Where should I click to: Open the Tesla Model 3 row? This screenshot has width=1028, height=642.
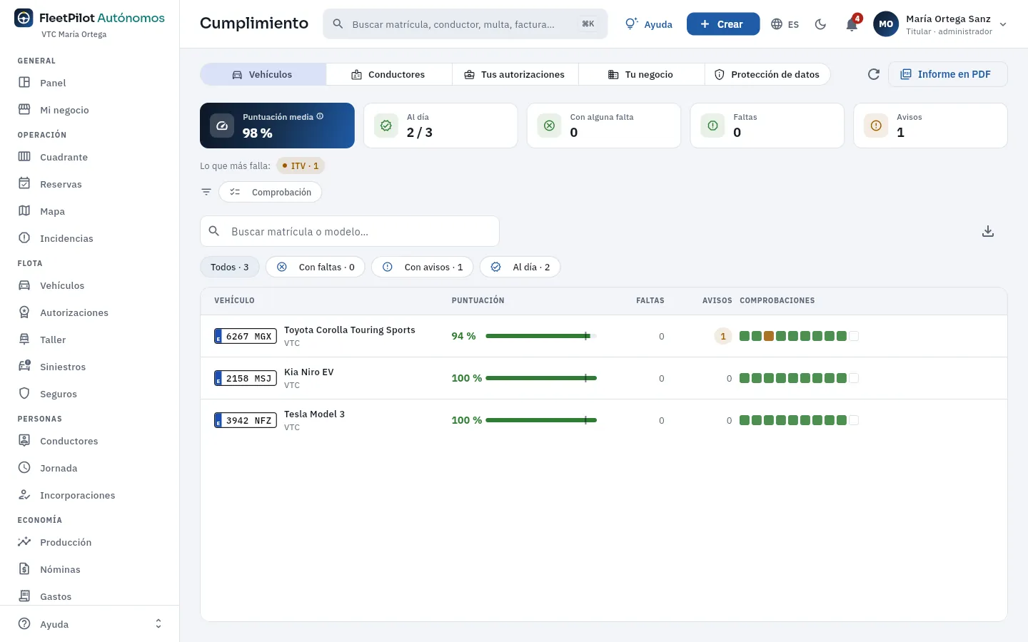click(x=604, y=420)
